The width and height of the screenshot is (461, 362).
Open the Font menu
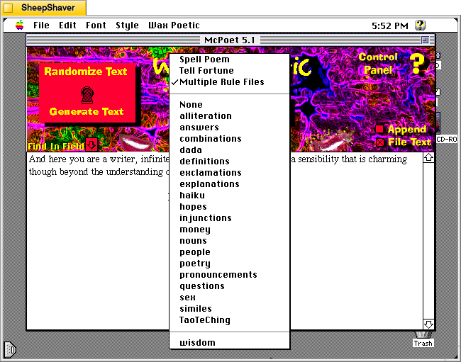click(x=96, y=26)
